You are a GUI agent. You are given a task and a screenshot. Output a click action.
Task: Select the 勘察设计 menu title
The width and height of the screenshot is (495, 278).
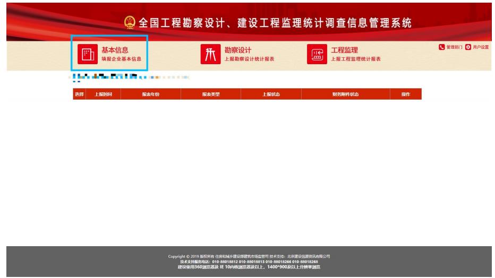click(x=238, y=50)
